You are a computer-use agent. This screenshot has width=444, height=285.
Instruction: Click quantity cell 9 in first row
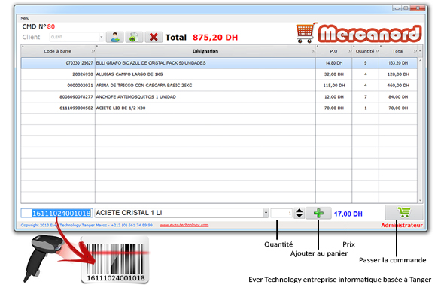click(365, 63)
